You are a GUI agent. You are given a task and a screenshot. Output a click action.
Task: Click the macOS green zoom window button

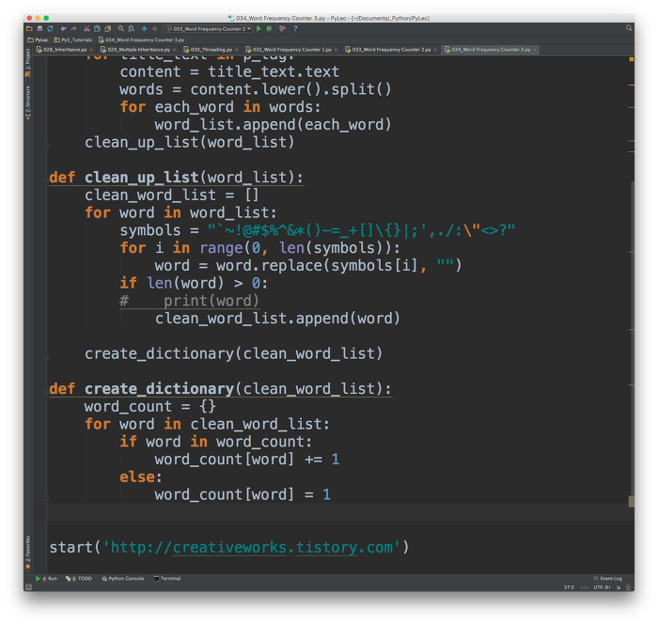pos(46,18)
